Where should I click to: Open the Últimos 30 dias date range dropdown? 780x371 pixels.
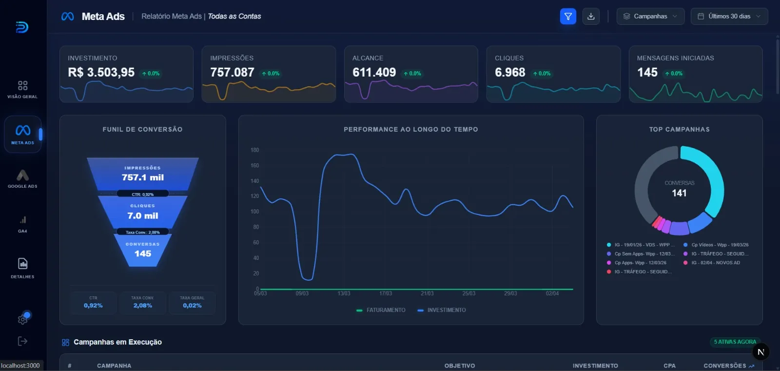click(729, 16)
